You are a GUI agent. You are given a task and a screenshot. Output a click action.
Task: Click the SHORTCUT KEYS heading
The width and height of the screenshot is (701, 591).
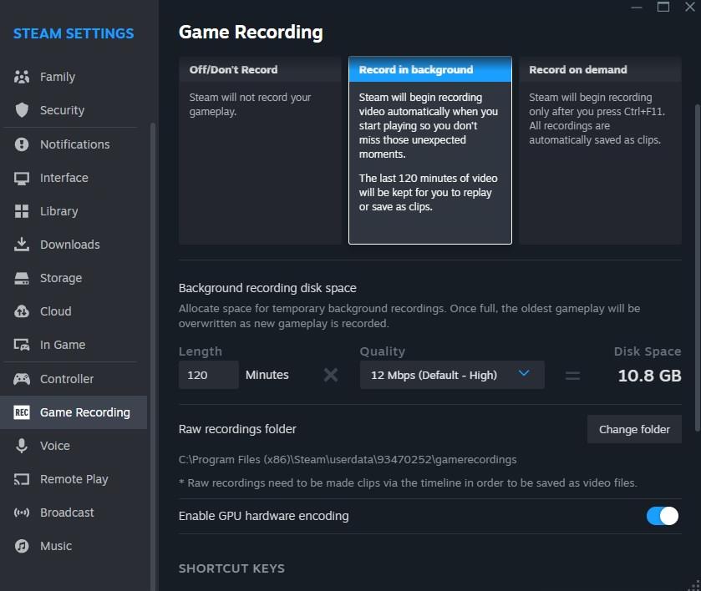click(x=231, y=568)
